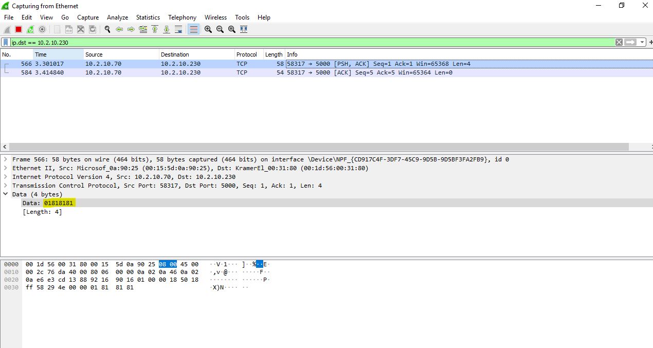
Task: Go to the first packet
Action: coord(155,29)
